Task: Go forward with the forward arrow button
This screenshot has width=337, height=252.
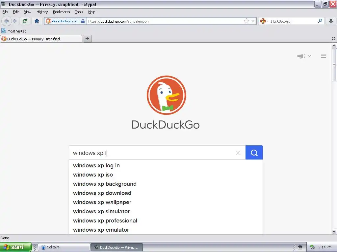Action: (14, 21)
